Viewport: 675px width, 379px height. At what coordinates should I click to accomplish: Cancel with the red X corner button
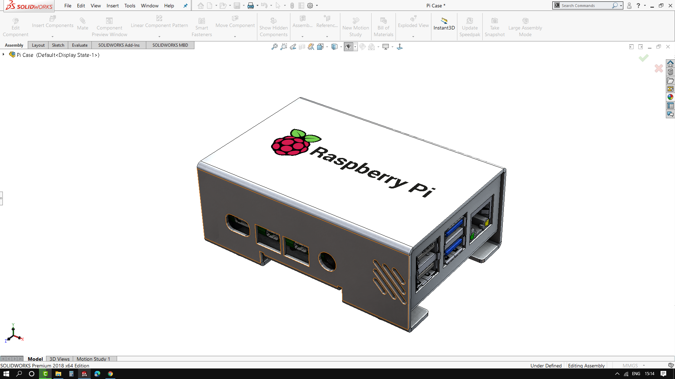pyautogui.click(x=658, y=68)
